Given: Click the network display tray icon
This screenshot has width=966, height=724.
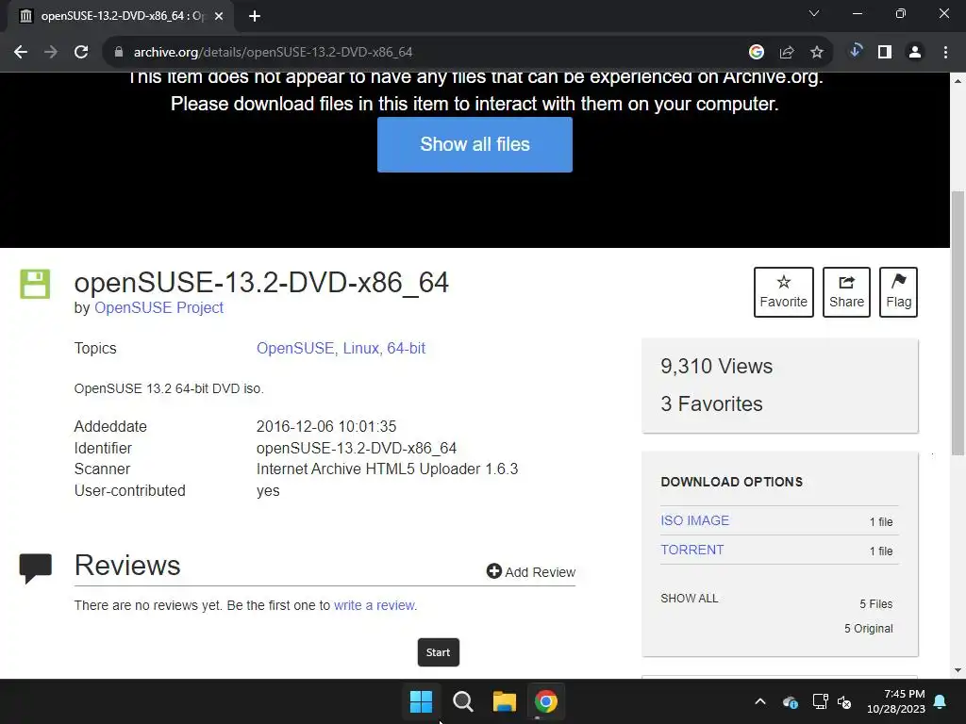Looking at the screenshot, I should click(820, 701).
